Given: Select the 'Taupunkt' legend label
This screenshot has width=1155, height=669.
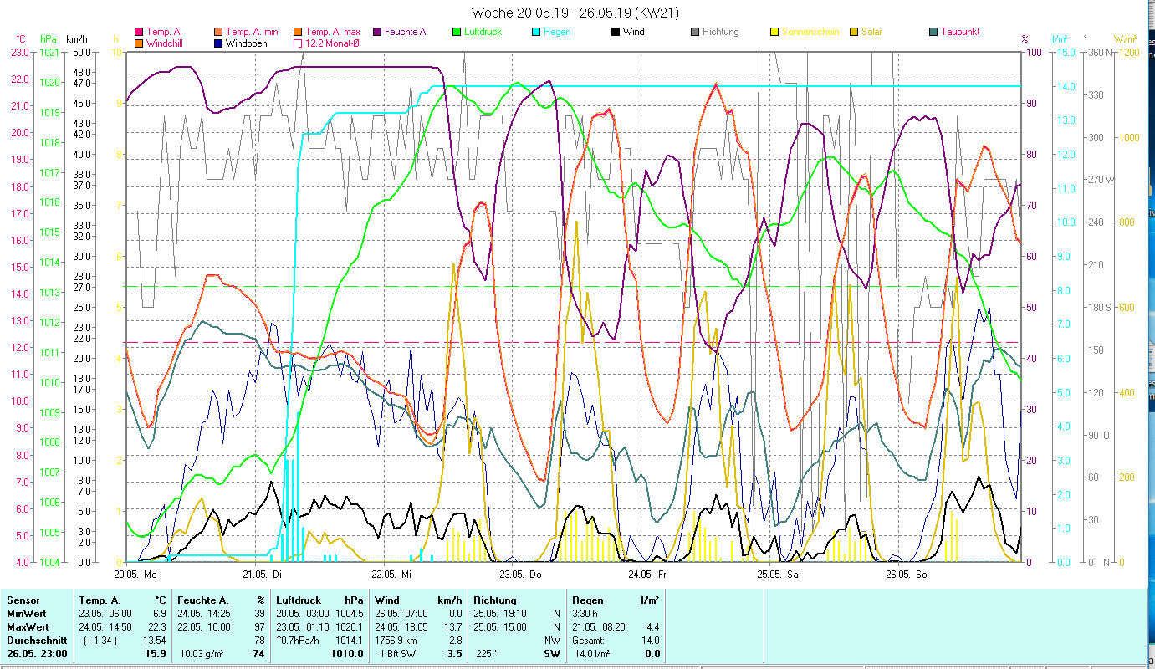Looking at the screenshot, I should pos(960,33).
